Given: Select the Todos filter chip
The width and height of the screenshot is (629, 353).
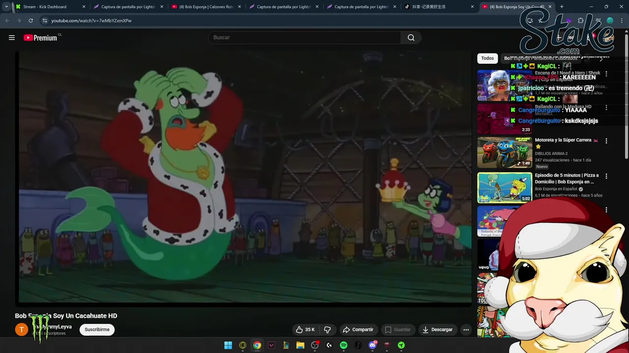Looking at the screenshot, I should (487, 58).
